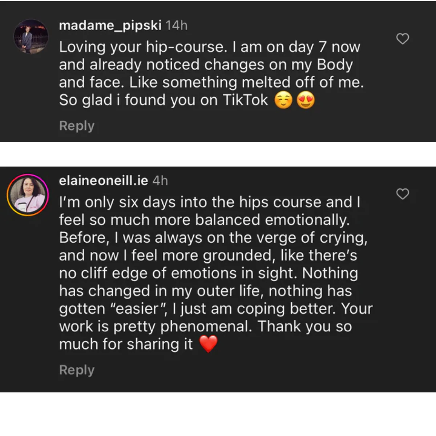The height and width of the screenshot is (436, 436).
Task: Click the 'Before, I was always on the verge' line
Action: click(x=213, y=238)
